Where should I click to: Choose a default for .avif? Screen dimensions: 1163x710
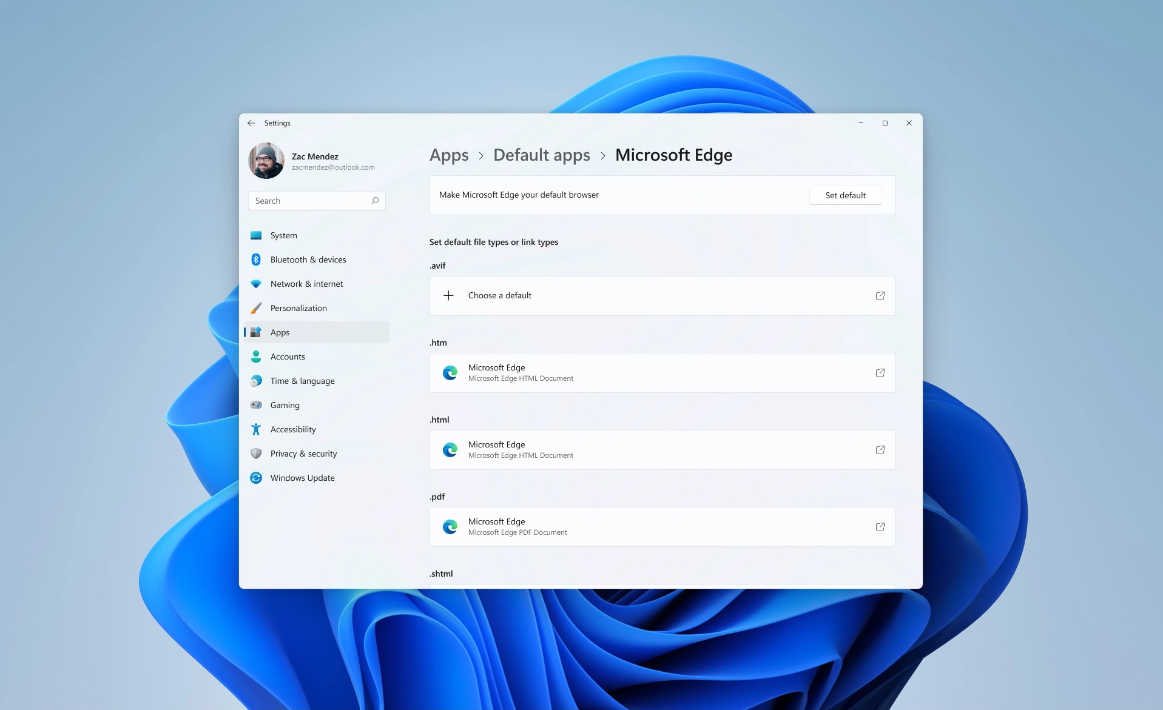[x=662, y=296]
